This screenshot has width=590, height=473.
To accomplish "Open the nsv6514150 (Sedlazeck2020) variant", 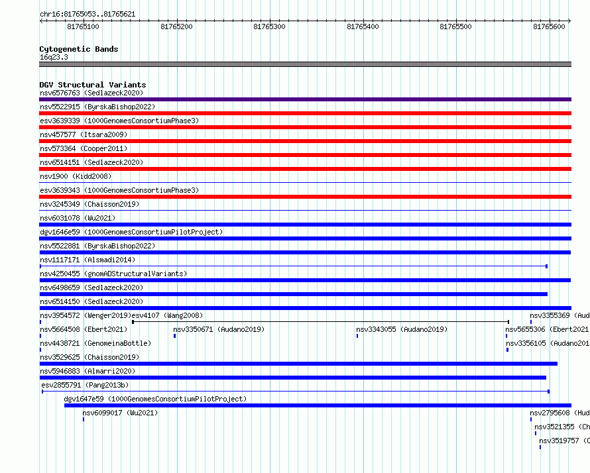I will click(91, 301).
